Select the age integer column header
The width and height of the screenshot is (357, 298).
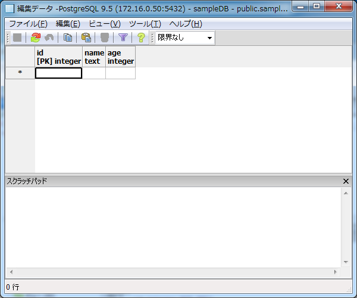pyautogui.click(x=120, y=57)
